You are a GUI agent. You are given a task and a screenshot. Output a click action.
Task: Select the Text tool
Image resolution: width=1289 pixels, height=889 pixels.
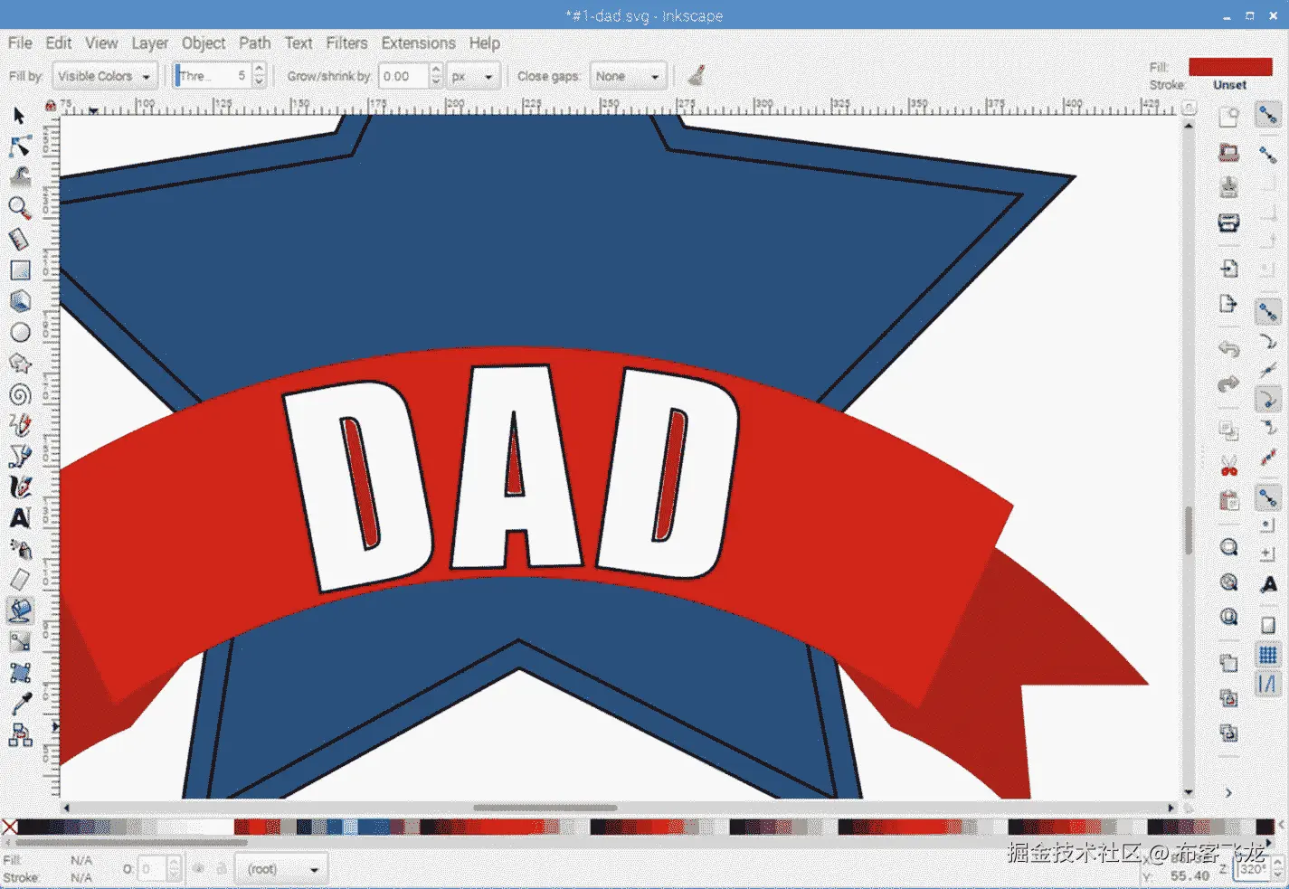(x=20, y=518)
